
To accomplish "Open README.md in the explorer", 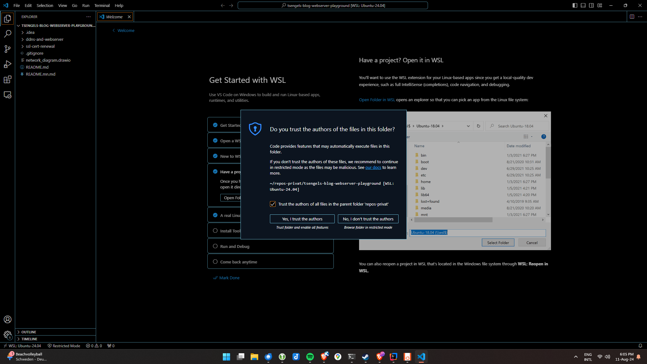I will [55, 67].
